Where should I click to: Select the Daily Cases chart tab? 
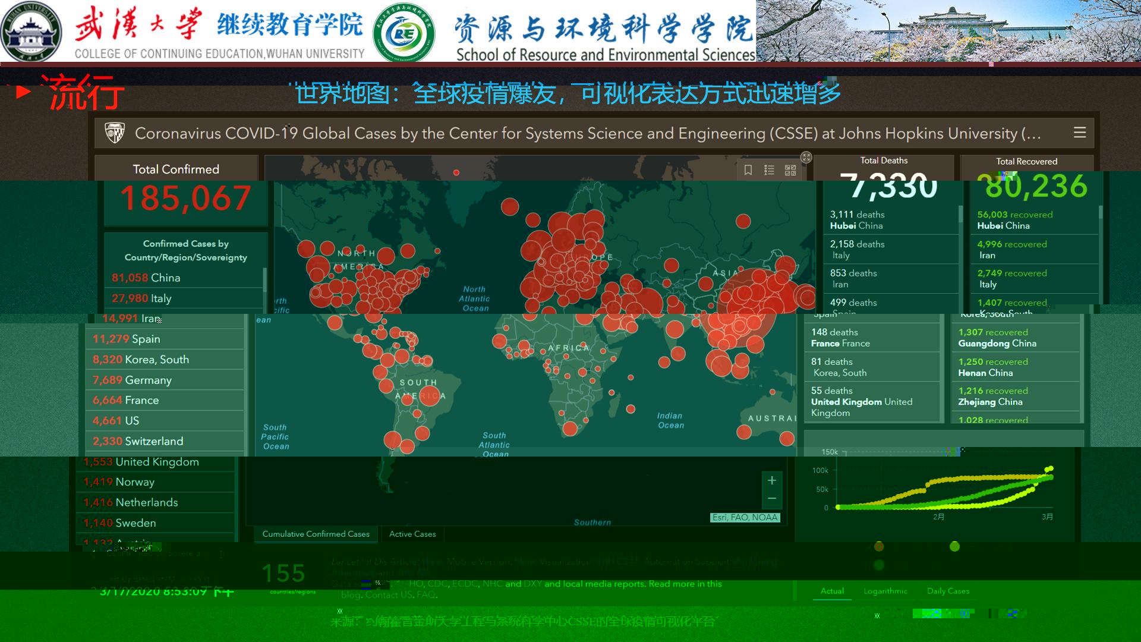(x=948, y=591)
